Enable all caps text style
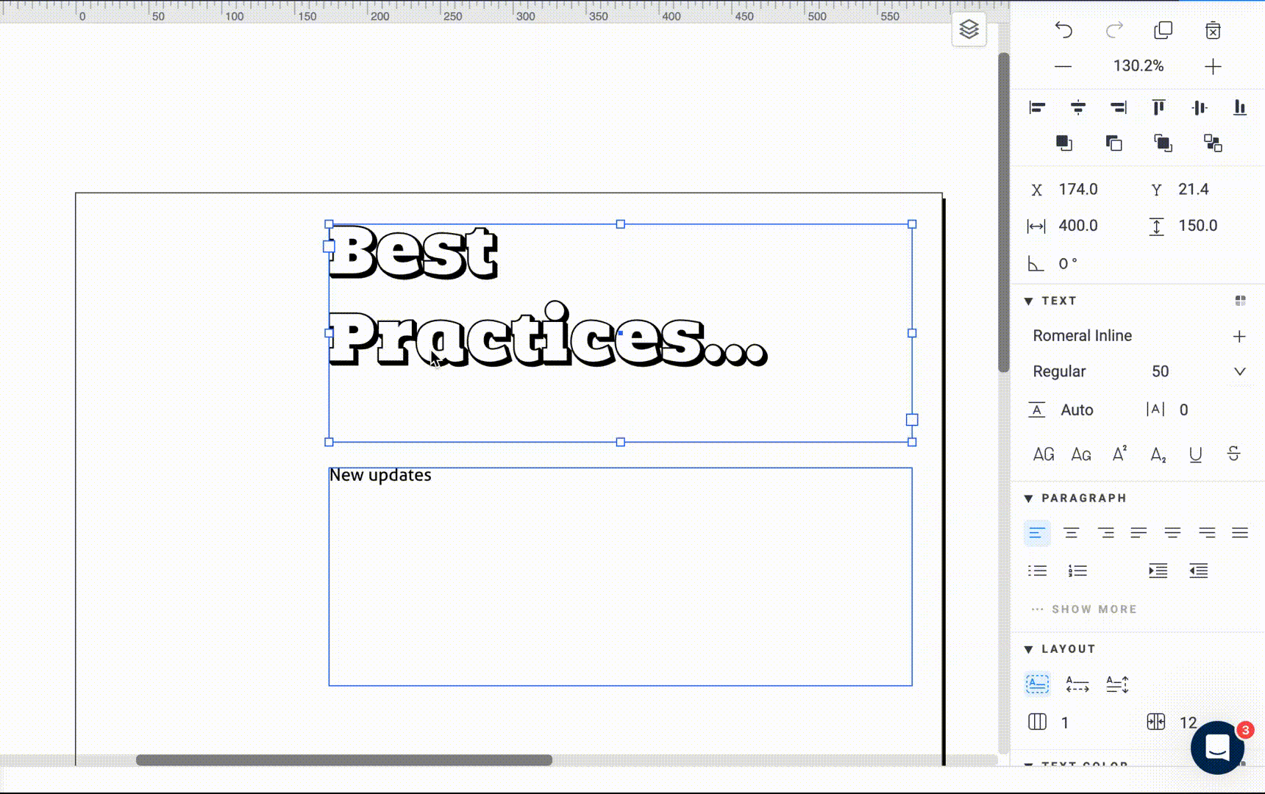The width and height of the screenshot is (1265, 794). pos(1043,454)
